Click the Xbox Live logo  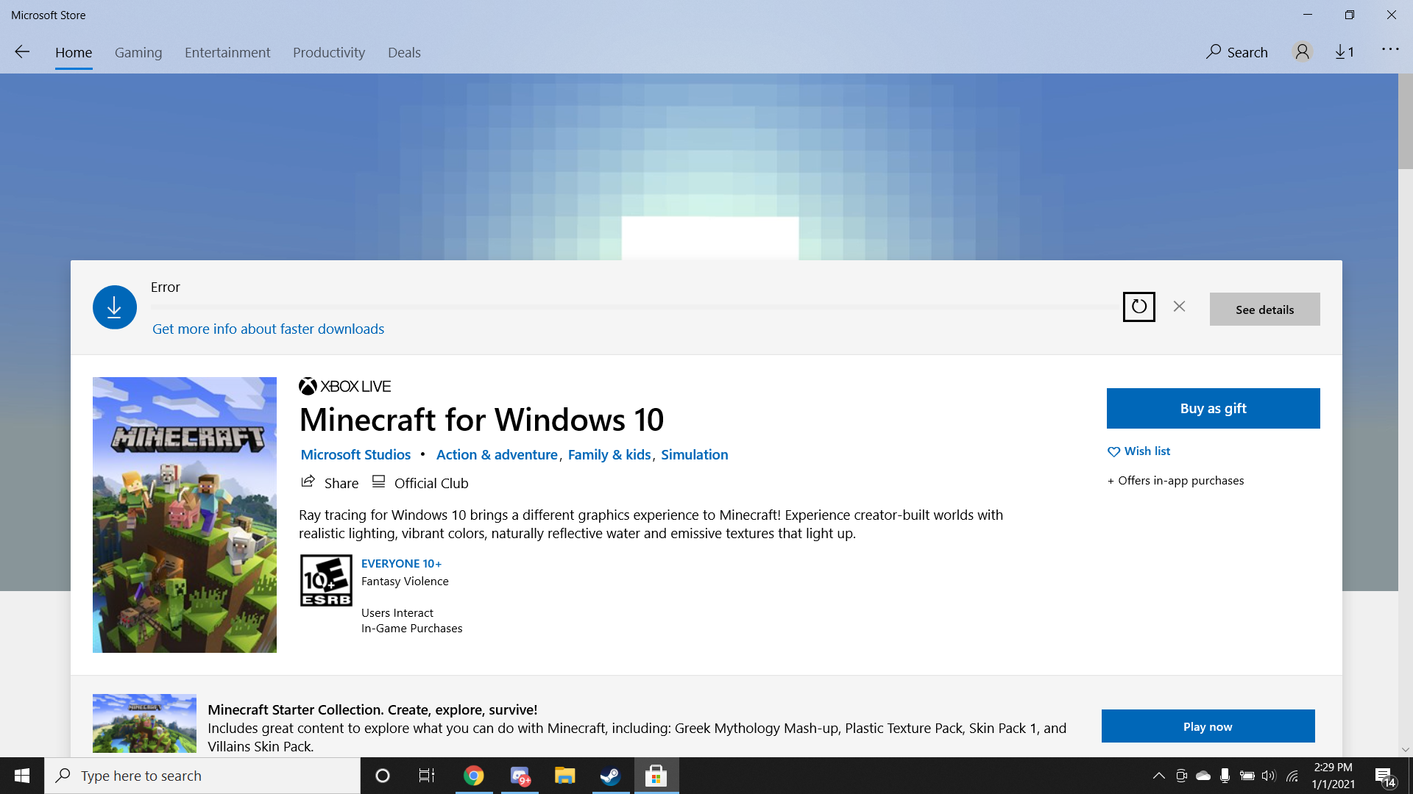click(345, 386)
